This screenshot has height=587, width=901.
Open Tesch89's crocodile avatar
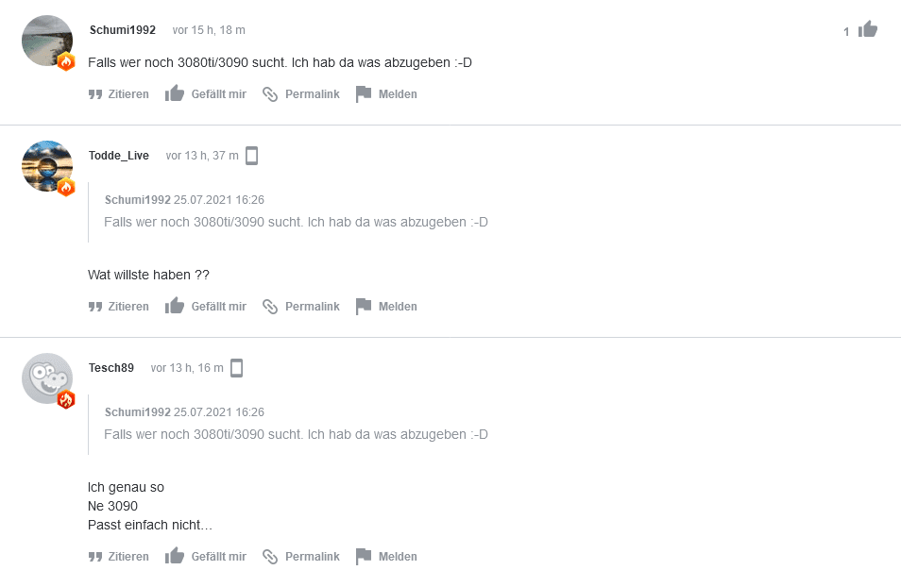(47, 378)
